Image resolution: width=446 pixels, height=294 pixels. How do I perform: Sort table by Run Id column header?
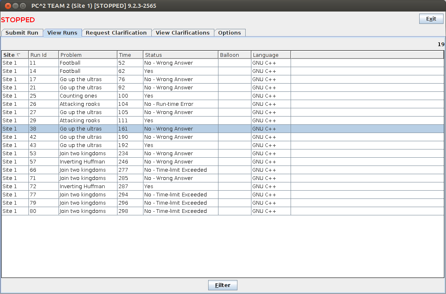[43, 55]
